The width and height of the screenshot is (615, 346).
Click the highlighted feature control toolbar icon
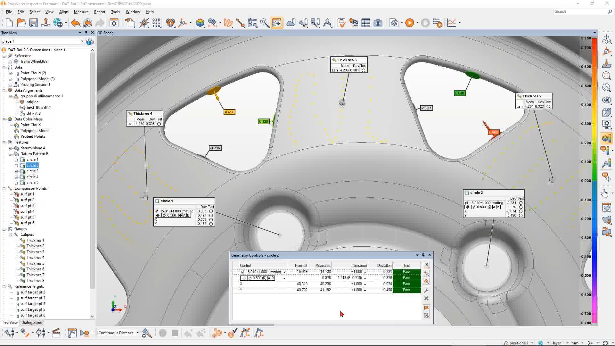click(276, 23)
